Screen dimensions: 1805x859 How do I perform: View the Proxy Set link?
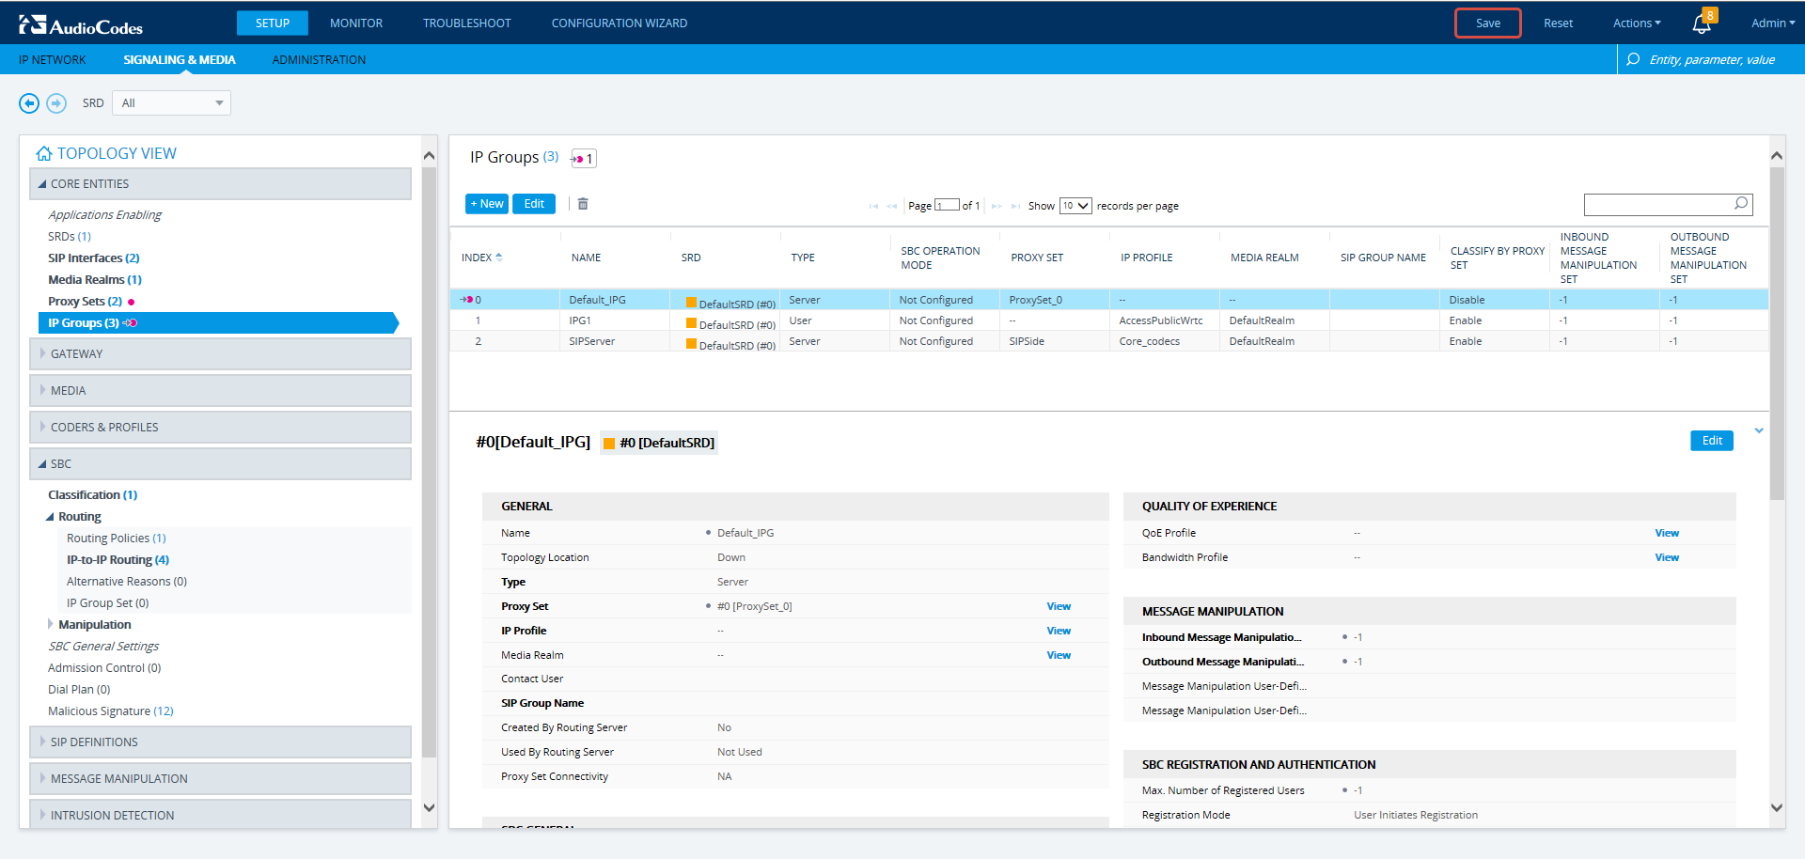coord(1059,606)
